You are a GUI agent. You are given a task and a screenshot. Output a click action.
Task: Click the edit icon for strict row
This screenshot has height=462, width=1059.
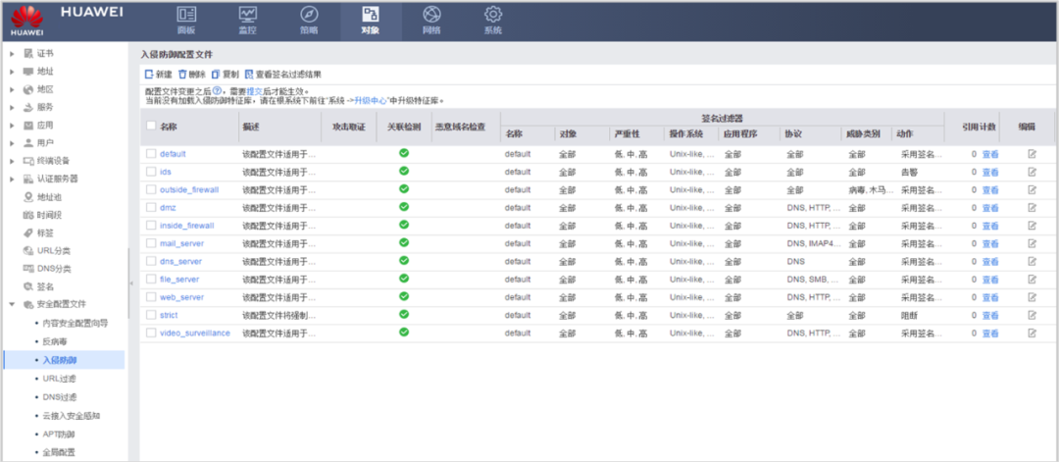coord(1032,315)
